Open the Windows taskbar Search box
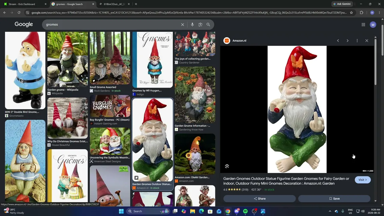Viewport: 384px width, 216px height. click(x=148, y=211)
